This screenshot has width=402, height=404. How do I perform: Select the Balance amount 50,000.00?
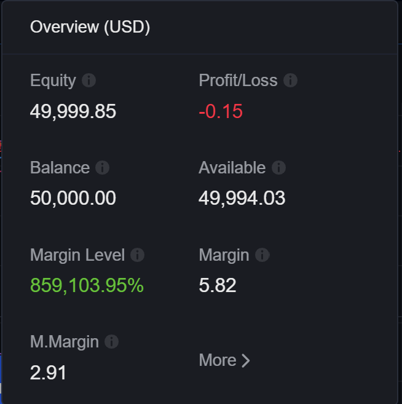(x=73, y=198)
